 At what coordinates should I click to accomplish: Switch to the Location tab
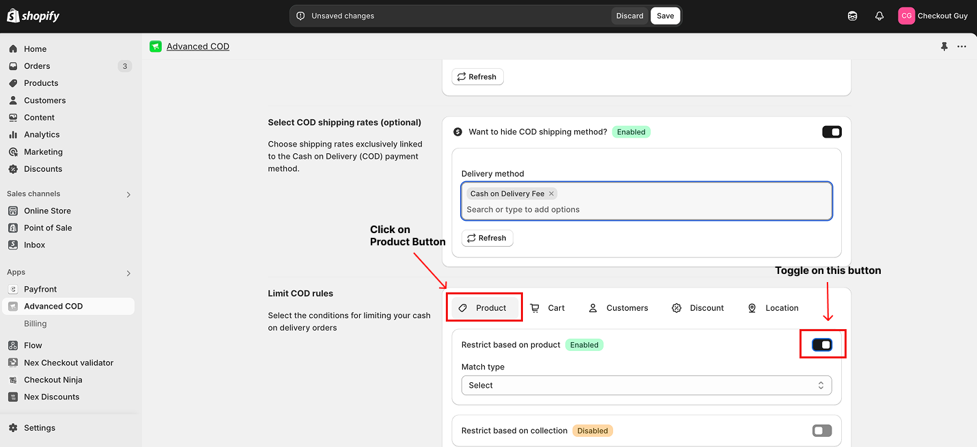[773, 308]
